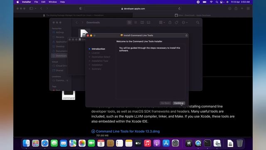Switch Finder window to icon view

129,22
